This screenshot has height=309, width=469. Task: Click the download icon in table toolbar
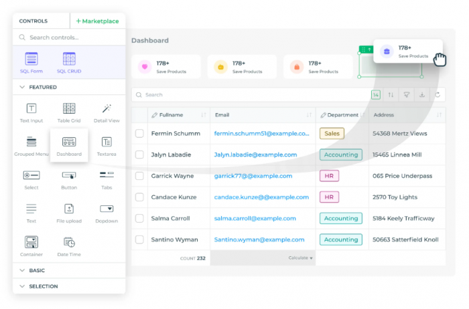tap(422, 95)
